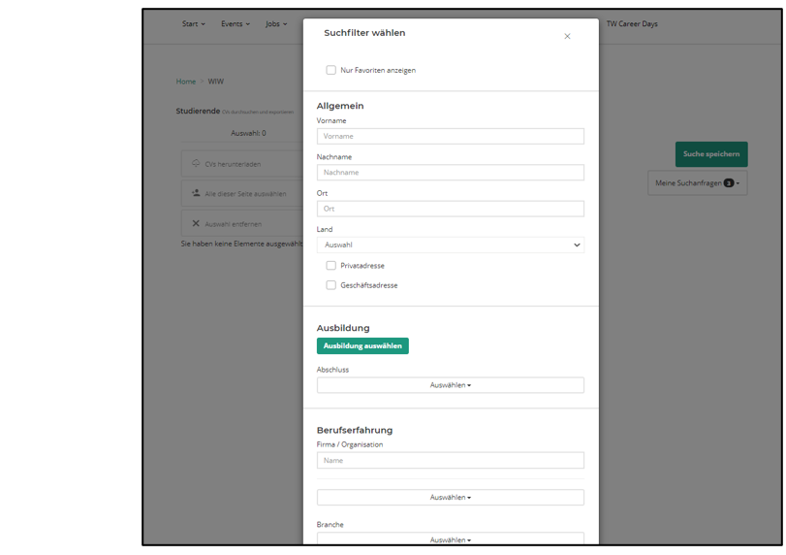Select the Ort input field
Viewport: 786px width, 555px height.
tap(450, 209)
